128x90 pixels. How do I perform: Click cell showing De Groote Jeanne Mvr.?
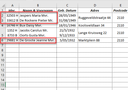pos(38,40)
